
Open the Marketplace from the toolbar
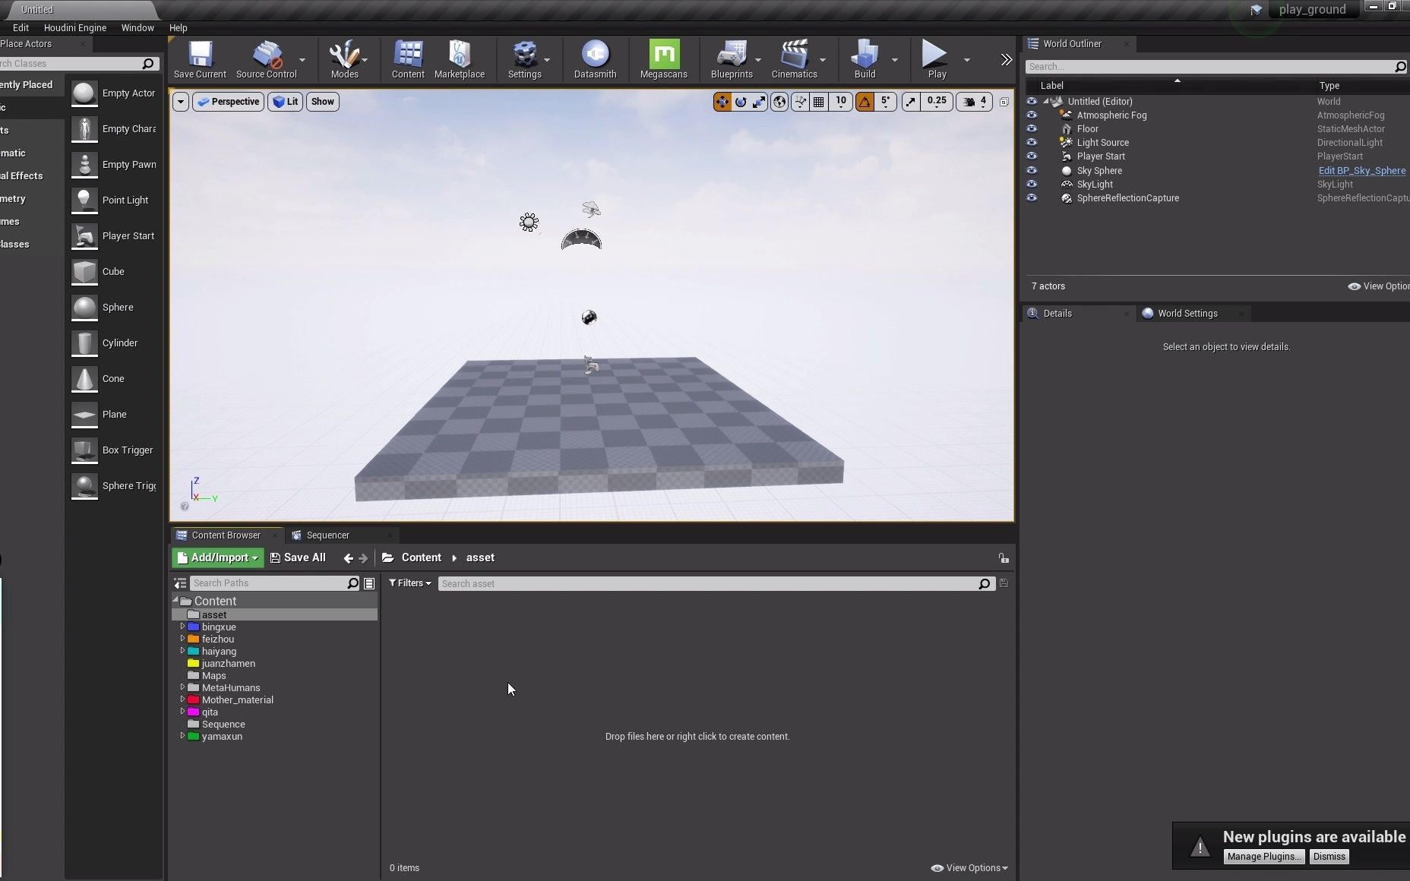459,59
